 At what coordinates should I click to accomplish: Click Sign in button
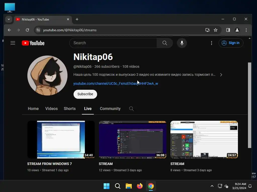231,43
